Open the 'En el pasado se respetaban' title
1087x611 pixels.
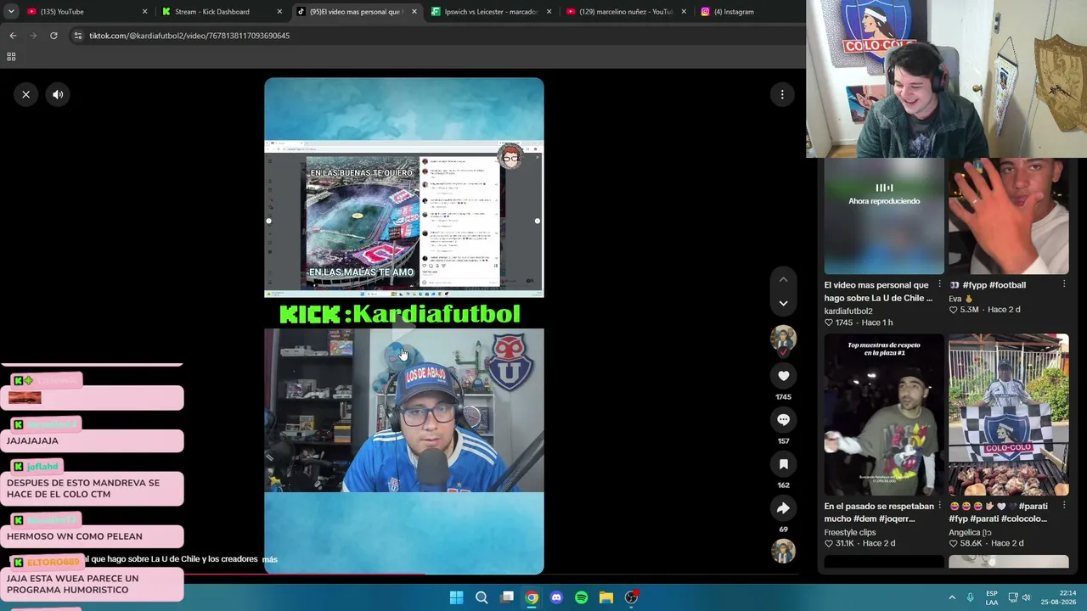[x=878, y=512]
